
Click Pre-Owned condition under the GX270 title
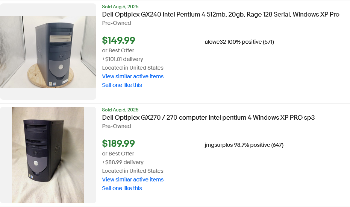click(x=117, y=126)
